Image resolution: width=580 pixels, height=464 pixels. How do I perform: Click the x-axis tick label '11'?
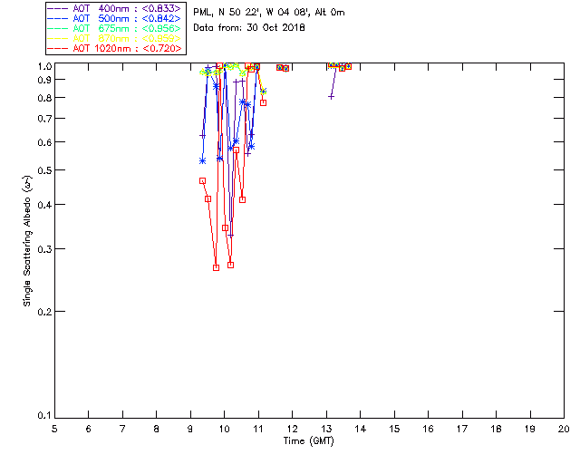tap(258, 430)
